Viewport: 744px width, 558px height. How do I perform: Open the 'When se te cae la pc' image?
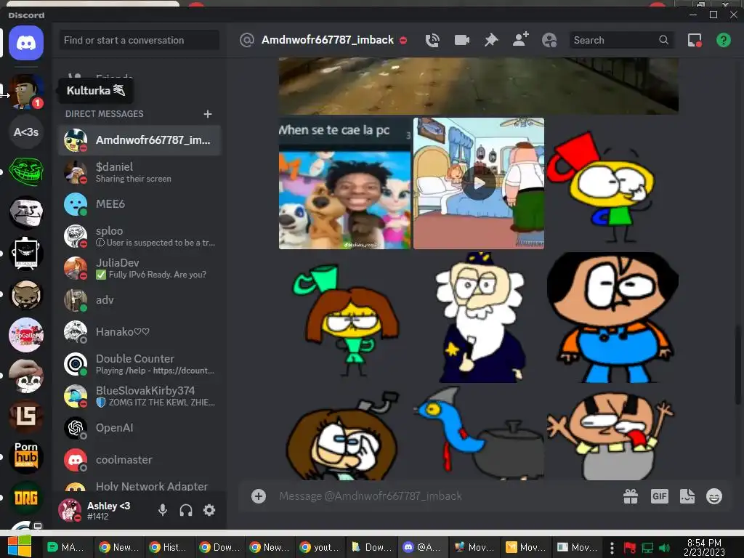click(344, 183)
